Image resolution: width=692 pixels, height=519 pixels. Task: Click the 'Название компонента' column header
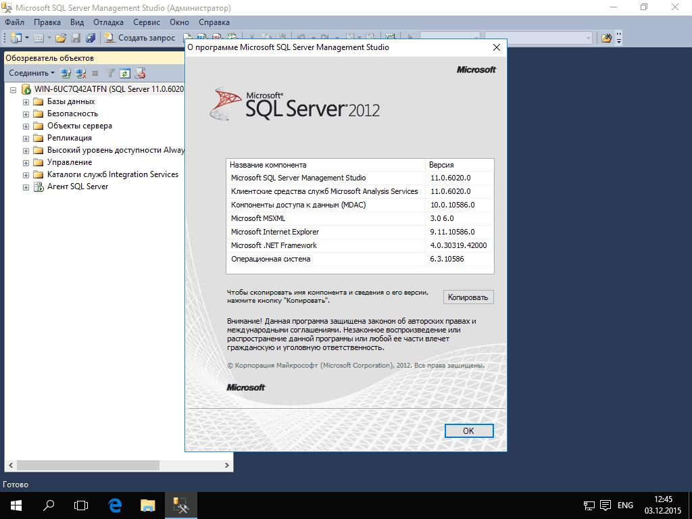pyautogui.click(x=326, y=165)
